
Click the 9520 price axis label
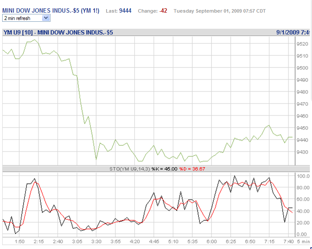tap(302, 44)
